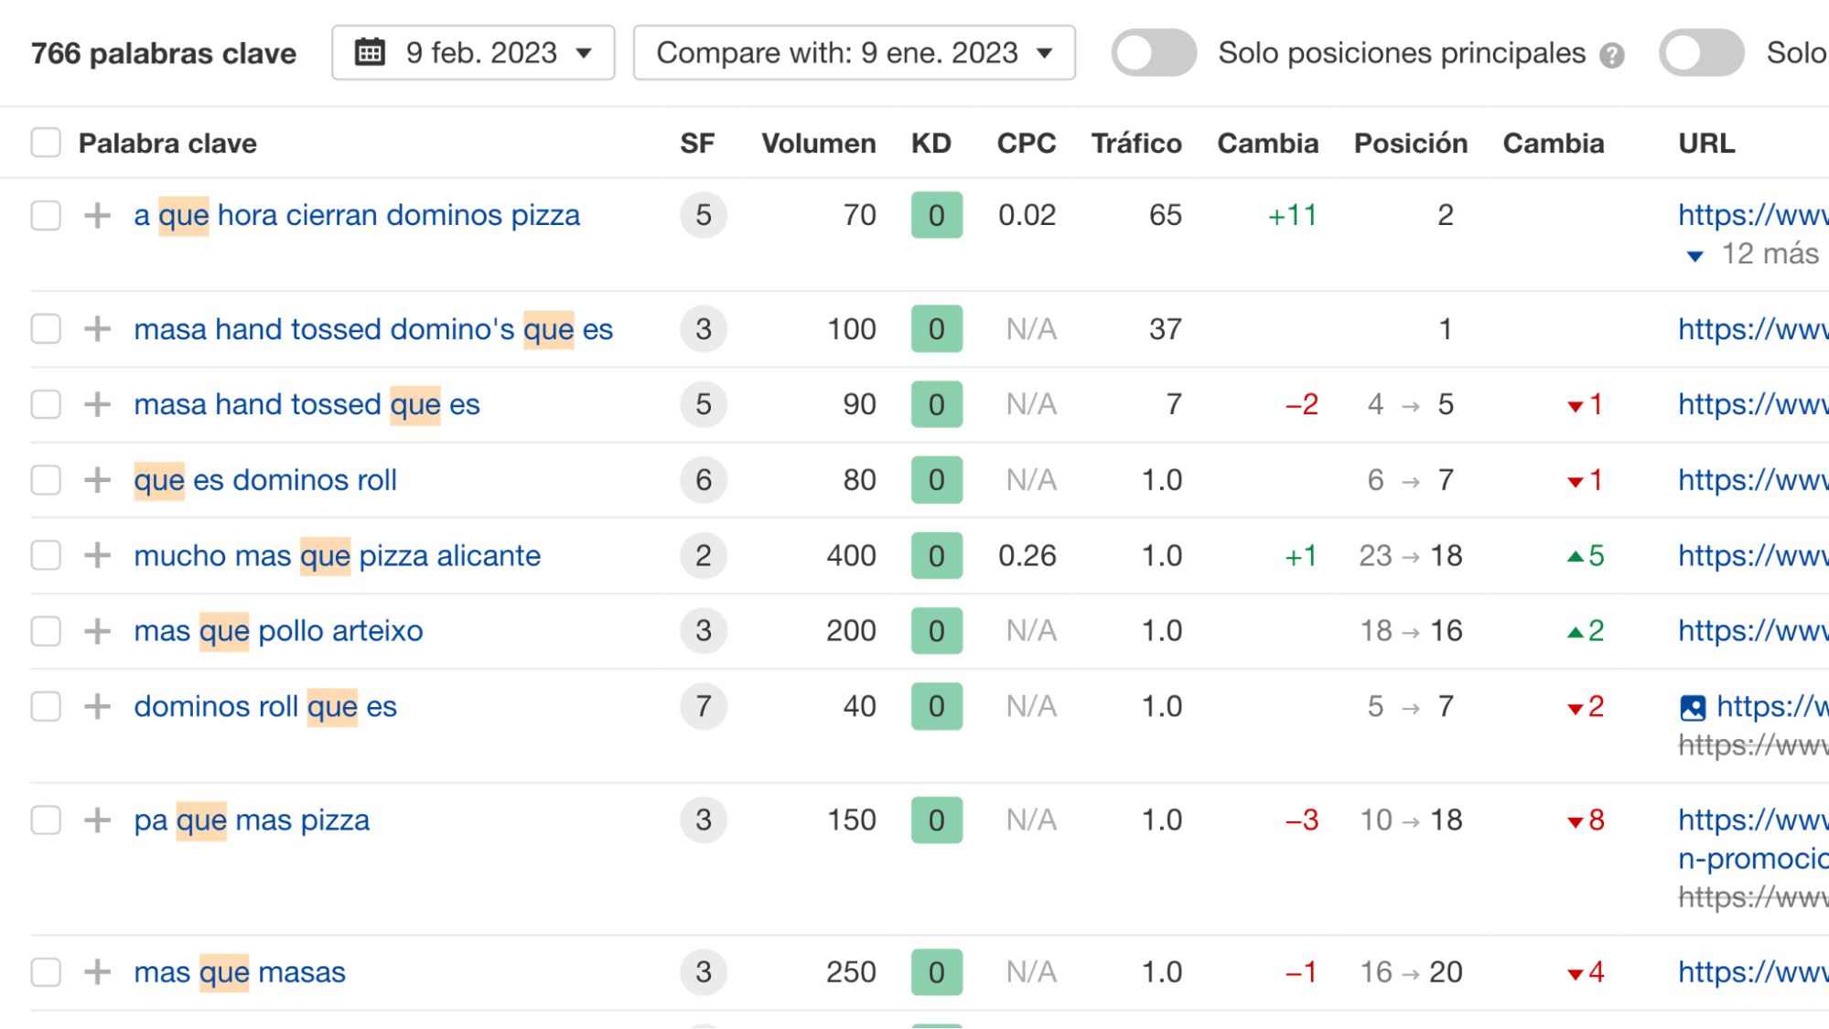The image size is (1829, 1029).
Task: Click the help icon next to Solo posiciones principales
Action: coord(1614,53)
